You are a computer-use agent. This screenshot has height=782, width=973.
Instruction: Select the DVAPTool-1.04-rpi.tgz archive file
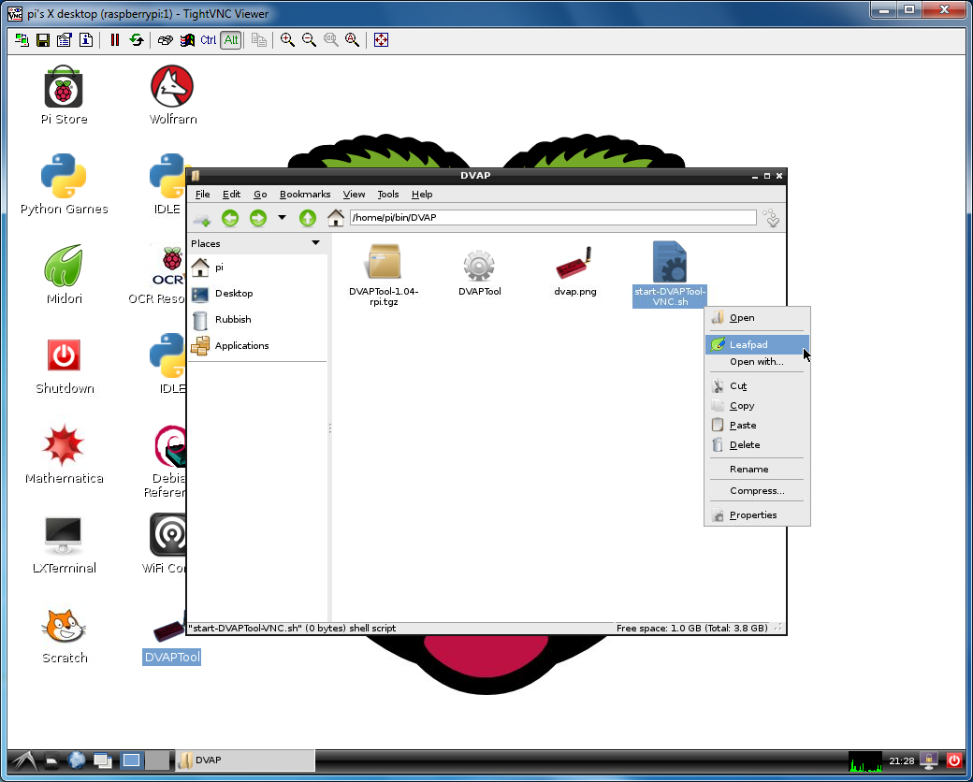[x=384, y=275]
